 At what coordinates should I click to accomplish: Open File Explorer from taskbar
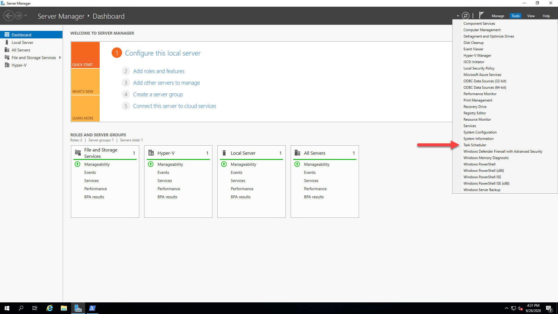click(64, 308)
